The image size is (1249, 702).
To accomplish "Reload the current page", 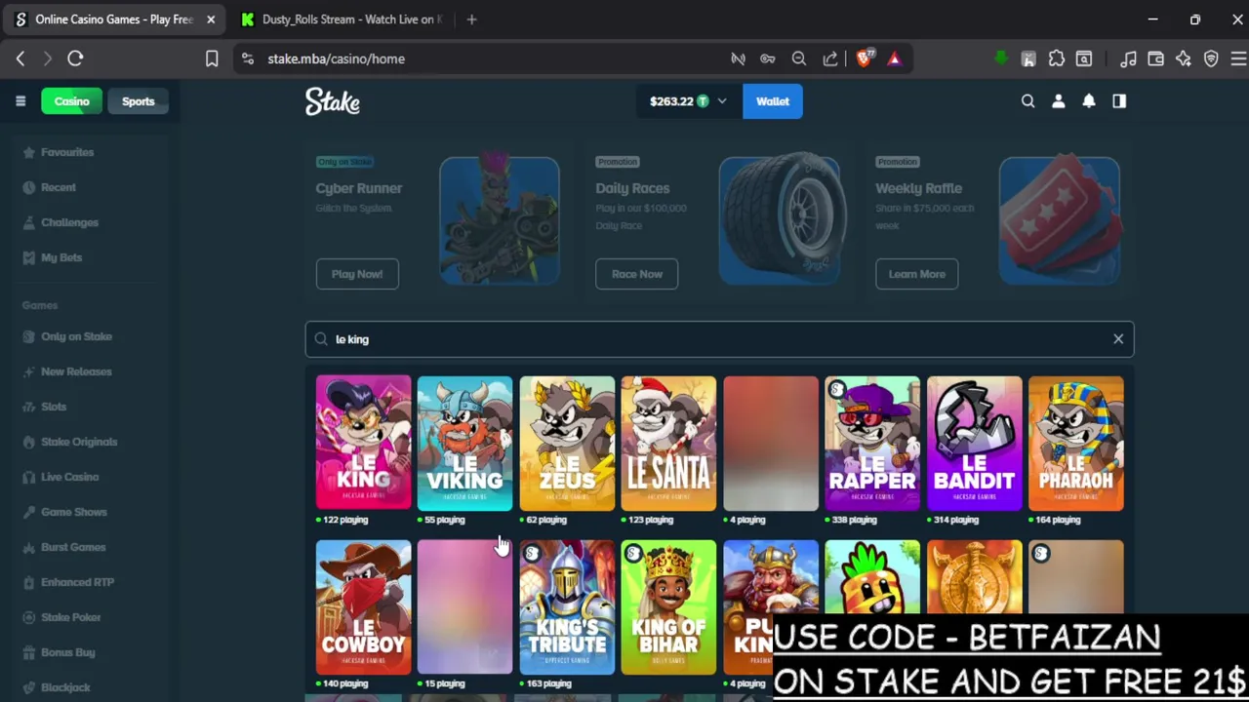I will click(75, 58).
